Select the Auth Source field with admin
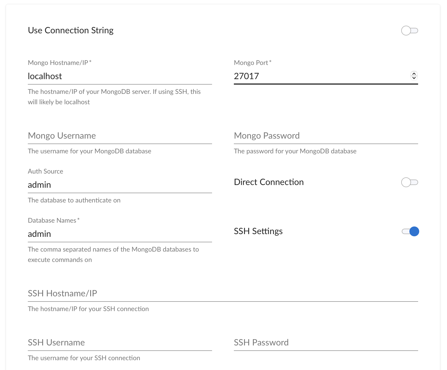The image size is (447, 370). [120, 185]
